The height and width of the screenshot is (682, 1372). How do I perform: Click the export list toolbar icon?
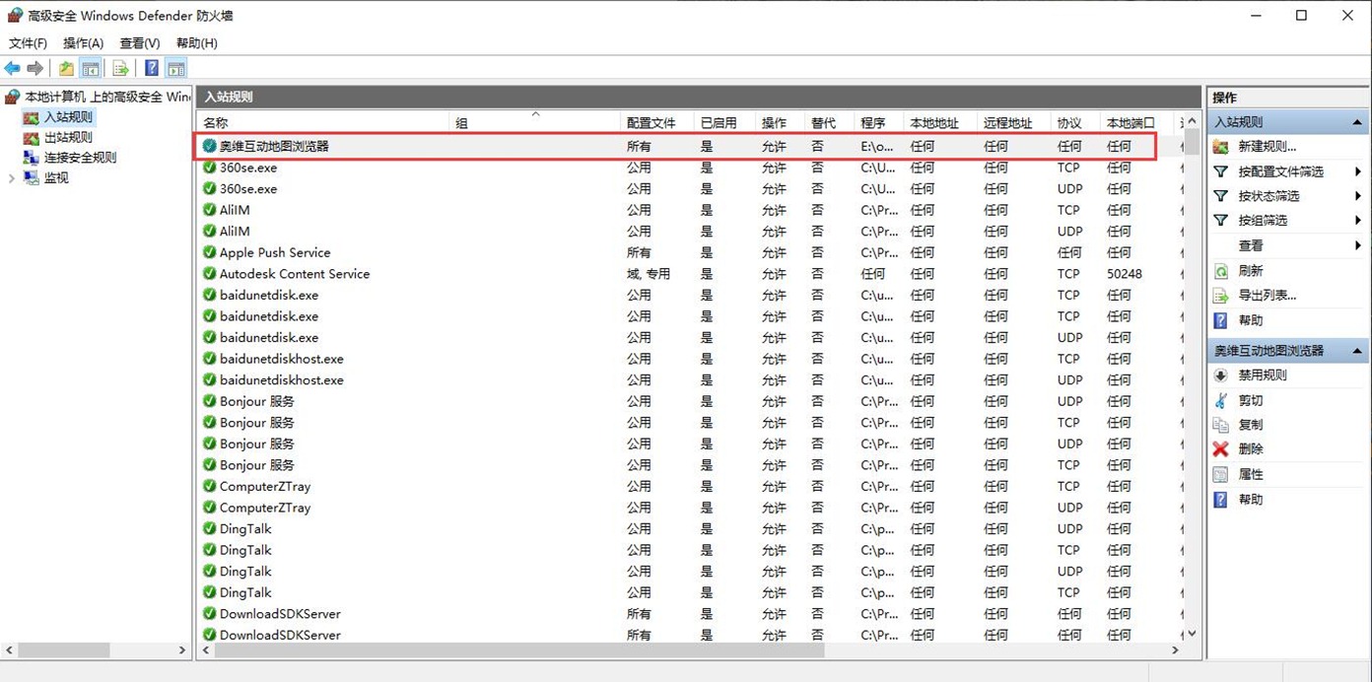120,68
